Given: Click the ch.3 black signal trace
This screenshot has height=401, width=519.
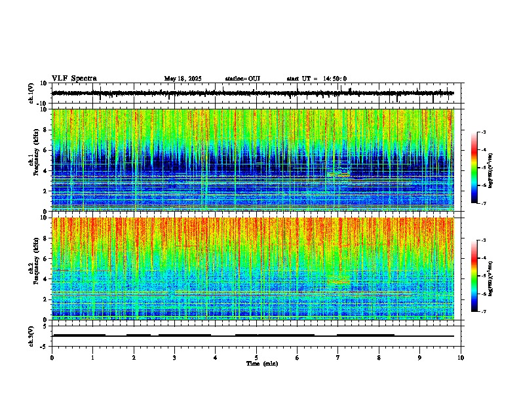Looking at the screenshot, I should [253, 335].
